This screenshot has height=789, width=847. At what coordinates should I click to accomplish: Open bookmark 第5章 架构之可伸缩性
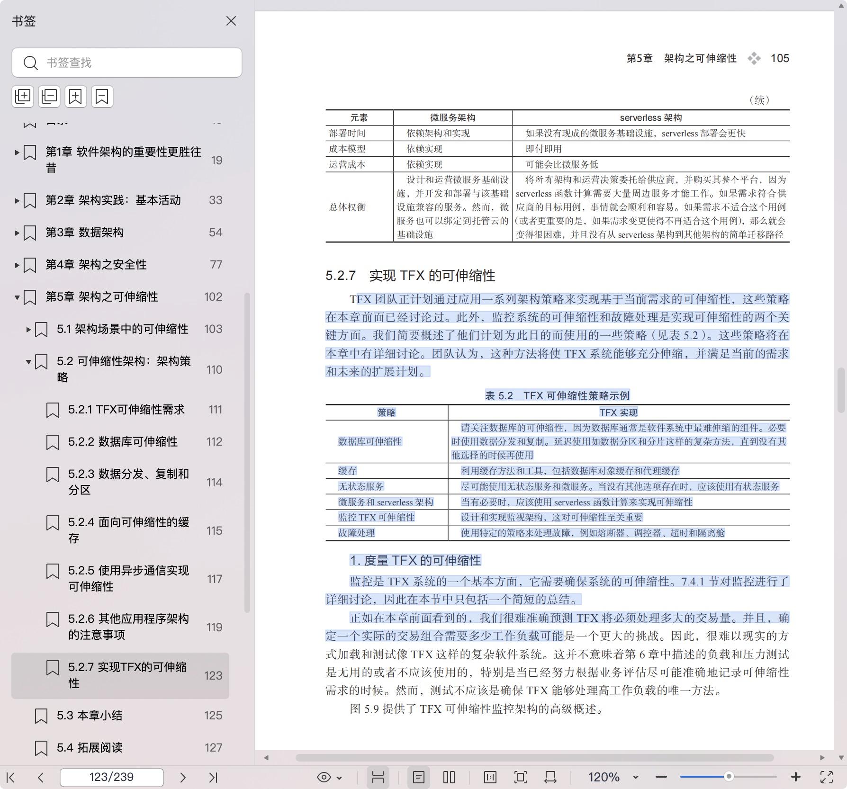pos(102,297)
